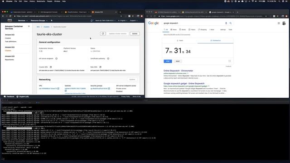Open the Terms of Use footer link

[x=136, y=96]
